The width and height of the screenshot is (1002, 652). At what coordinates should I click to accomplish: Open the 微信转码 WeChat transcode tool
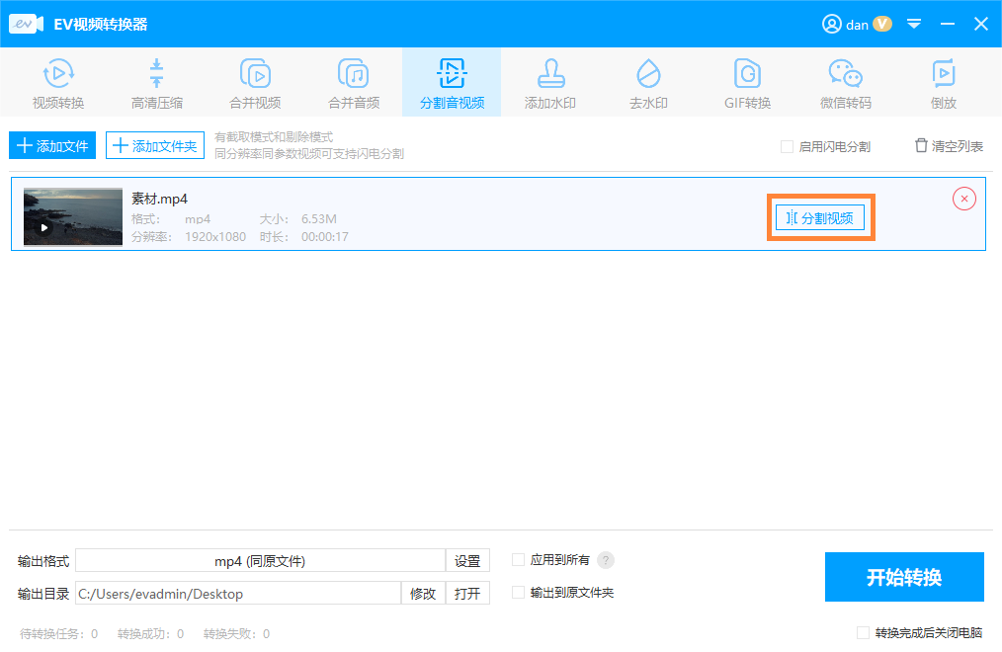845,83
